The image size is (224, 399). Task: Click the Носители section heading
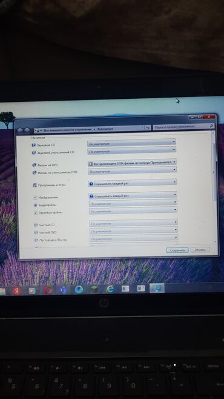click(38, 138)
